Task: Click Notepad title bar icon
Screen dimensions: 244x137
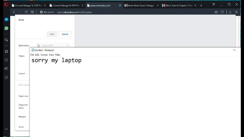Action: [x=32, y=50]
